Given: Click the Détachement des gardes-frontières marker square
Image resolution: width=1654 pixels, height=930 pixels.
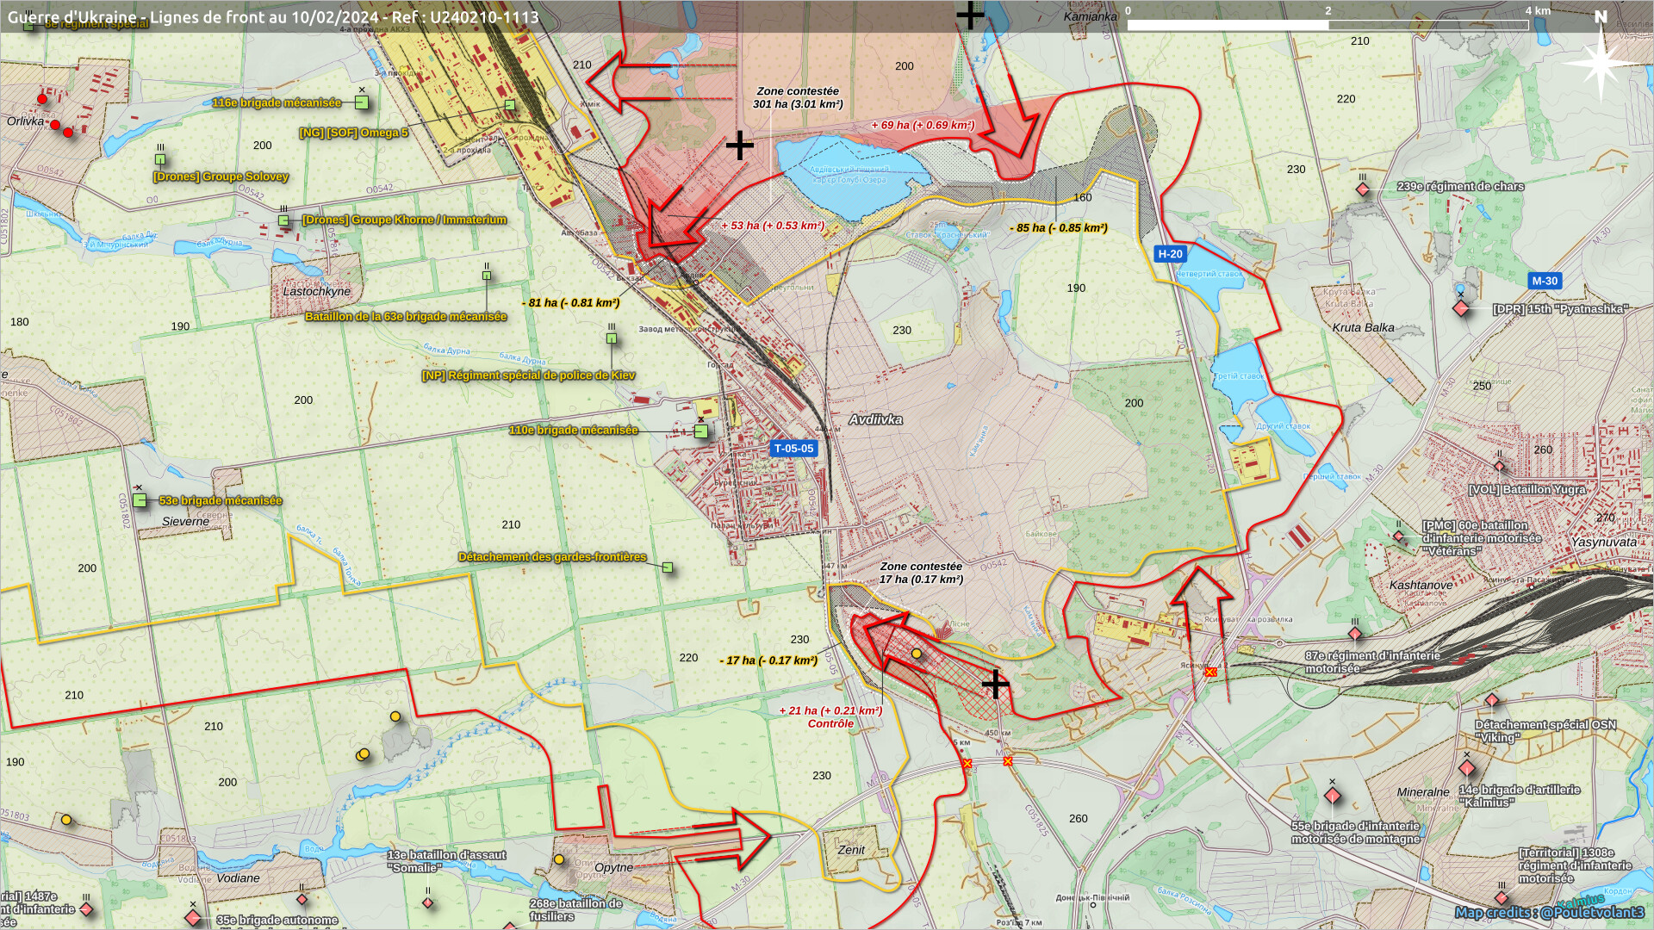Looking at the screenshot, I should tap(668, 567).
